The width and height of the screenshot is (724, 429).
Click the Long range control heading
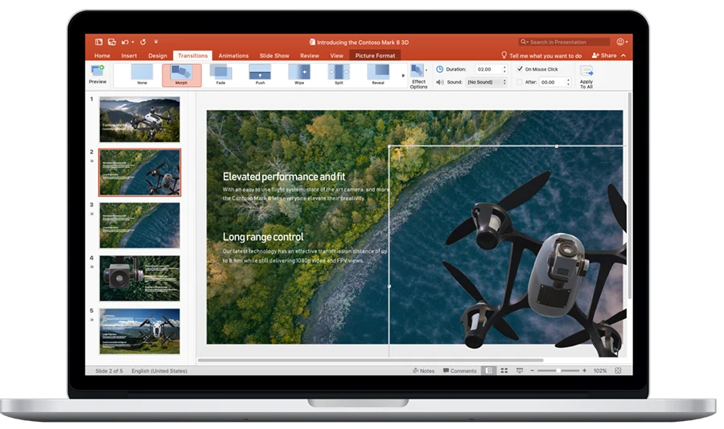(x=263, y=237)
